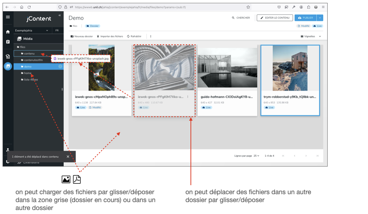Open the Media section icon in left rail

(8, 66)
